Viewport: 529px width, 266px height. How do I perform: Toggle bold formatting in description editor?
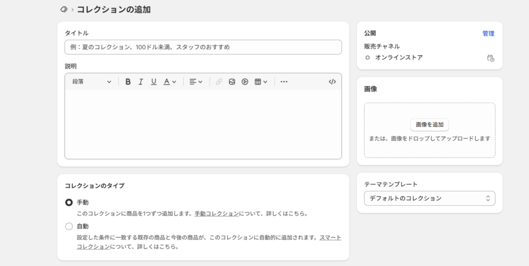[128, 81]
